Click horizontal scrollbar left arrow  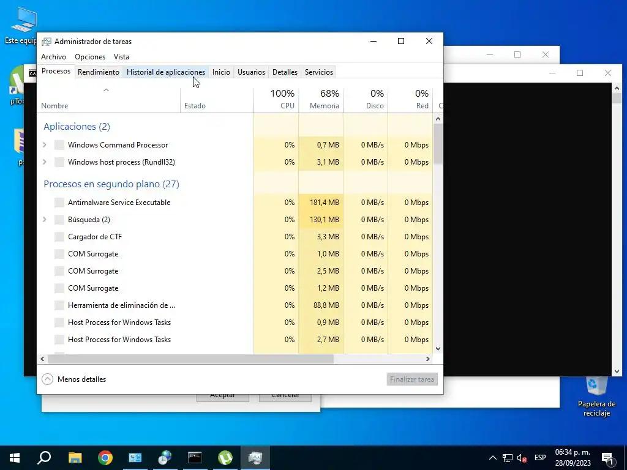pos(42,359)
